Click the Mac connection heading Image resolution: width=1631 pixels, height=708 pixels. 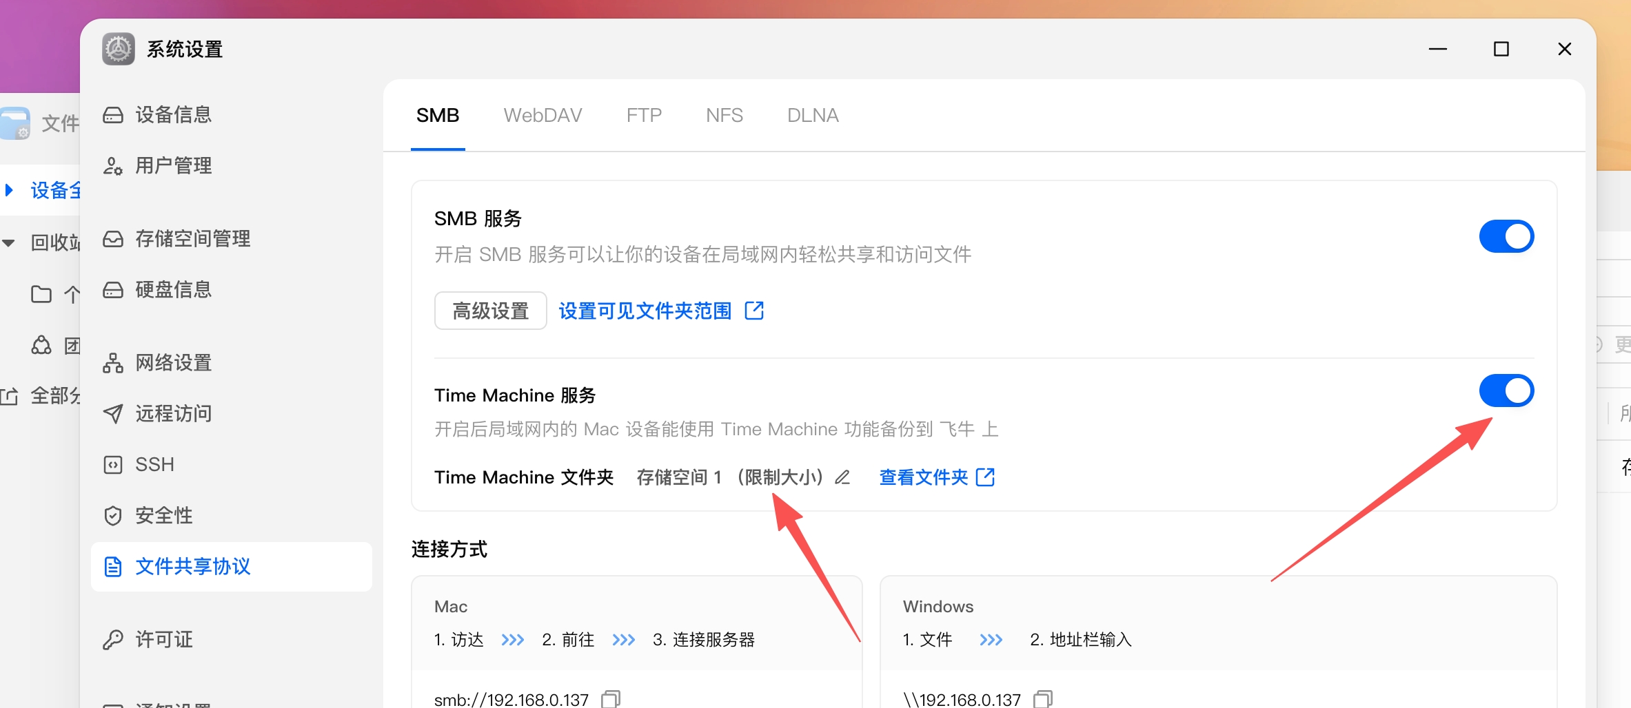[451, 607]
